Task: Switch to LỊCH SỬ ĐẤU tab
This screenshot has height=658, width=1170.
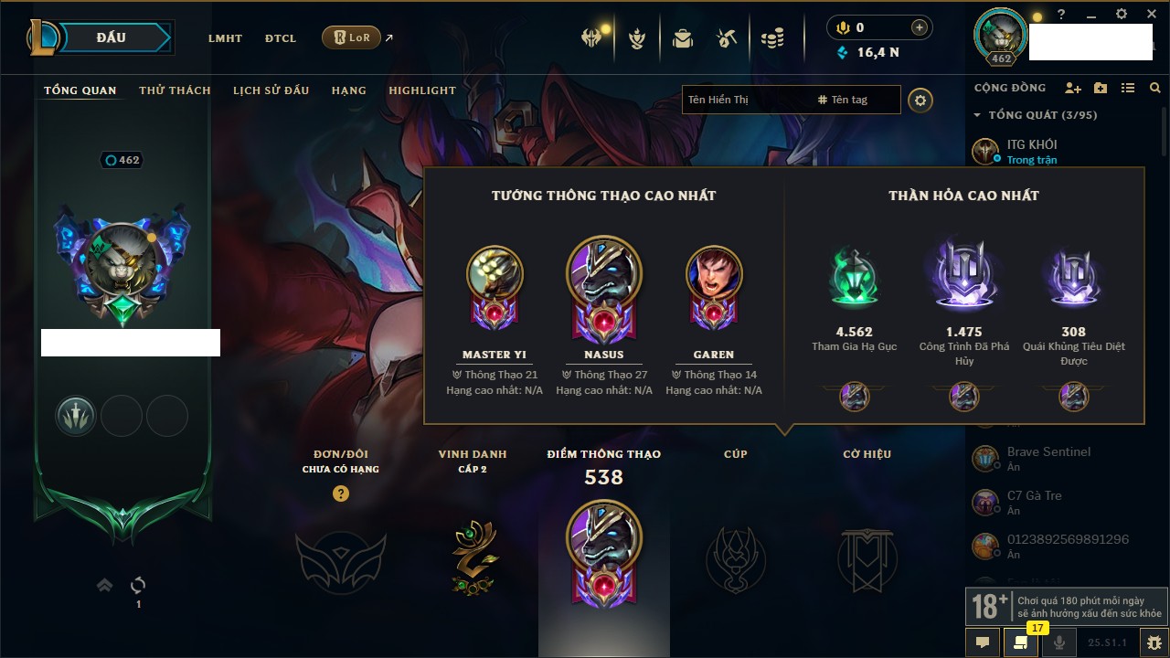Action: click(271, 90)
